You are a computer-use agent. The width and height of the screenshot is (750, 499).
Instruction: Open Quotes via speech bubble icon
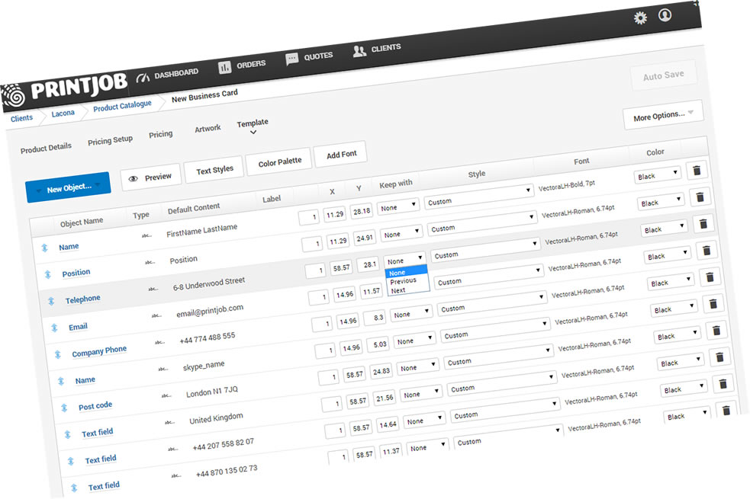tap(291, 59)
